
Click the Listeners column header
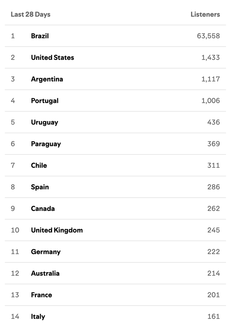(205, 15)
